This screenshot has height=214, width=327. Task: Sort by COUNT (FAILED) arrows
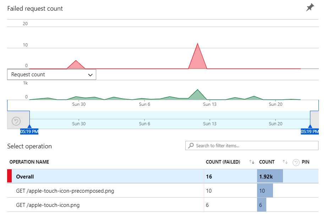click(x=252, y=162)
